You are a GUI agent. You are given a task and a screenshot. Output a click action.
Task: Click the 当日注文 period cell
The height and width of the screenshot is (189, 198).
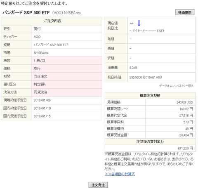pos(67,76)
